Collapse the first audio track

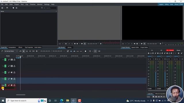(x=3, y=72)
